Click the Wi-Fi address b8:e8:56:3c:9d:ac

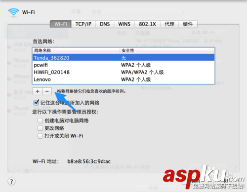[89, 161]
